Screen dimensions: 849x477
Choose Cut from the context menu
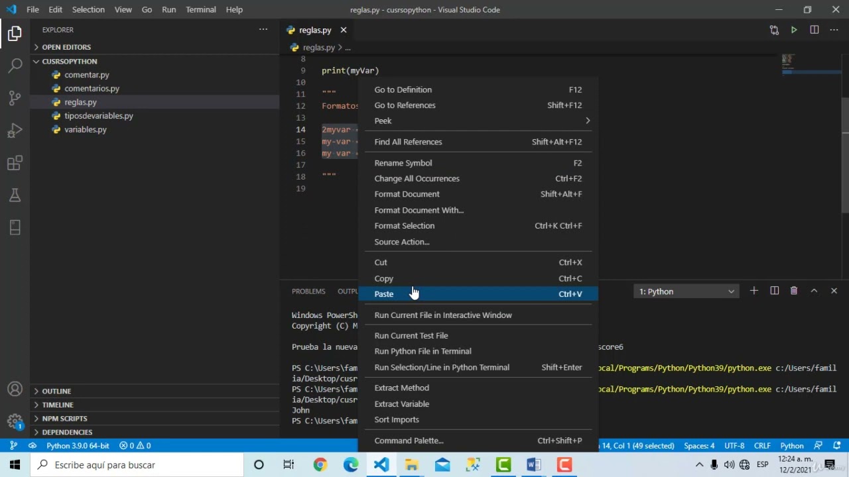[478, 262]
